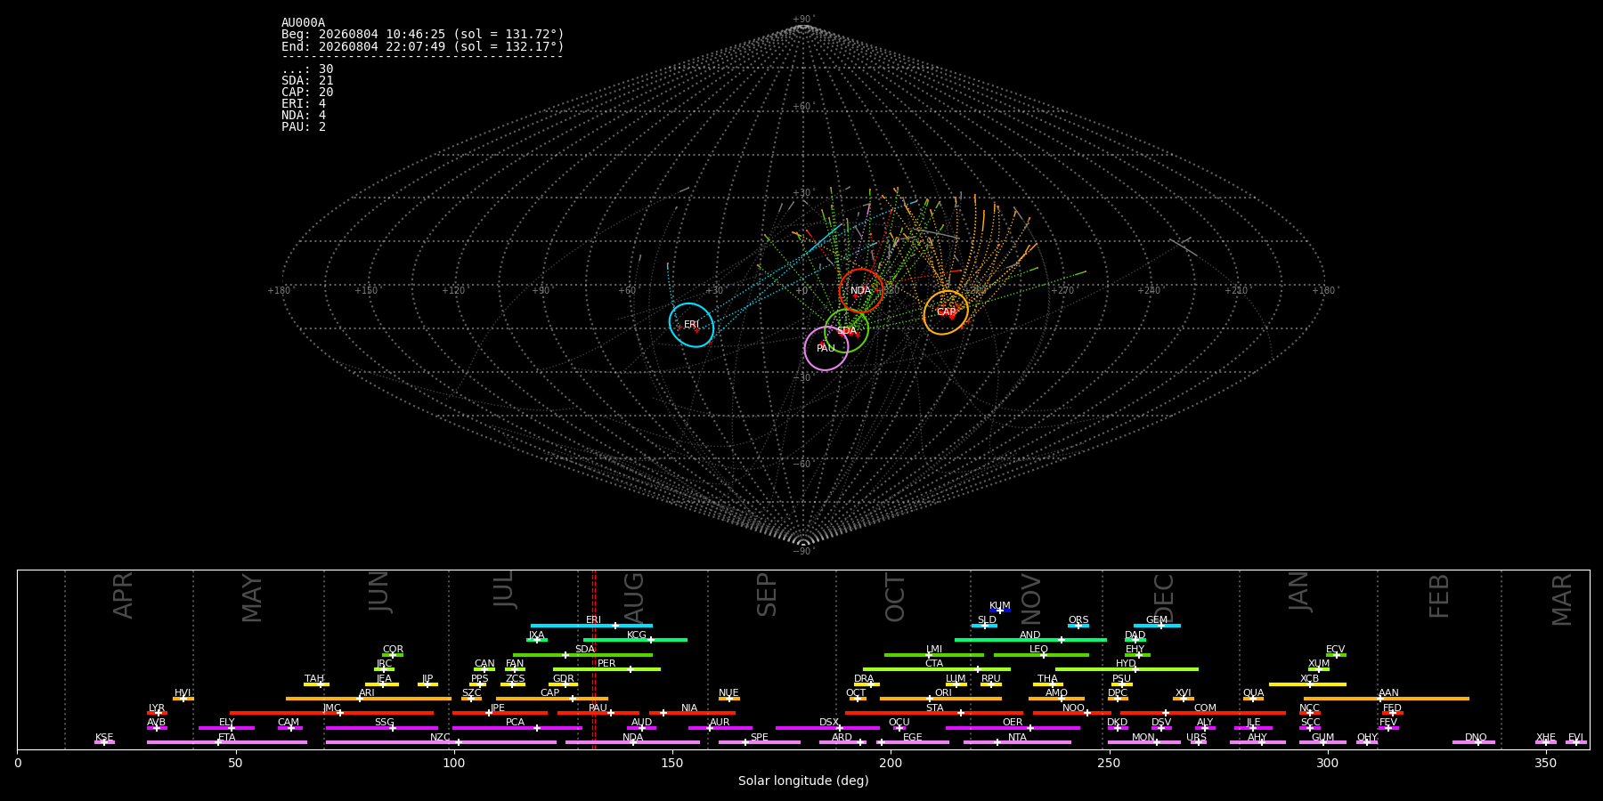
Task: Click the SDA: 21 count entry
Action: tap(307, 81)
